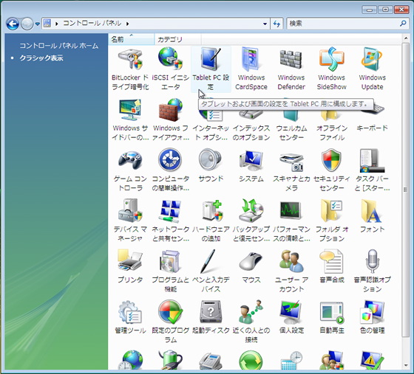414x374 pixels.
Task: Click the vertical scrollbar thumb
Action: (x=405, y=190)
